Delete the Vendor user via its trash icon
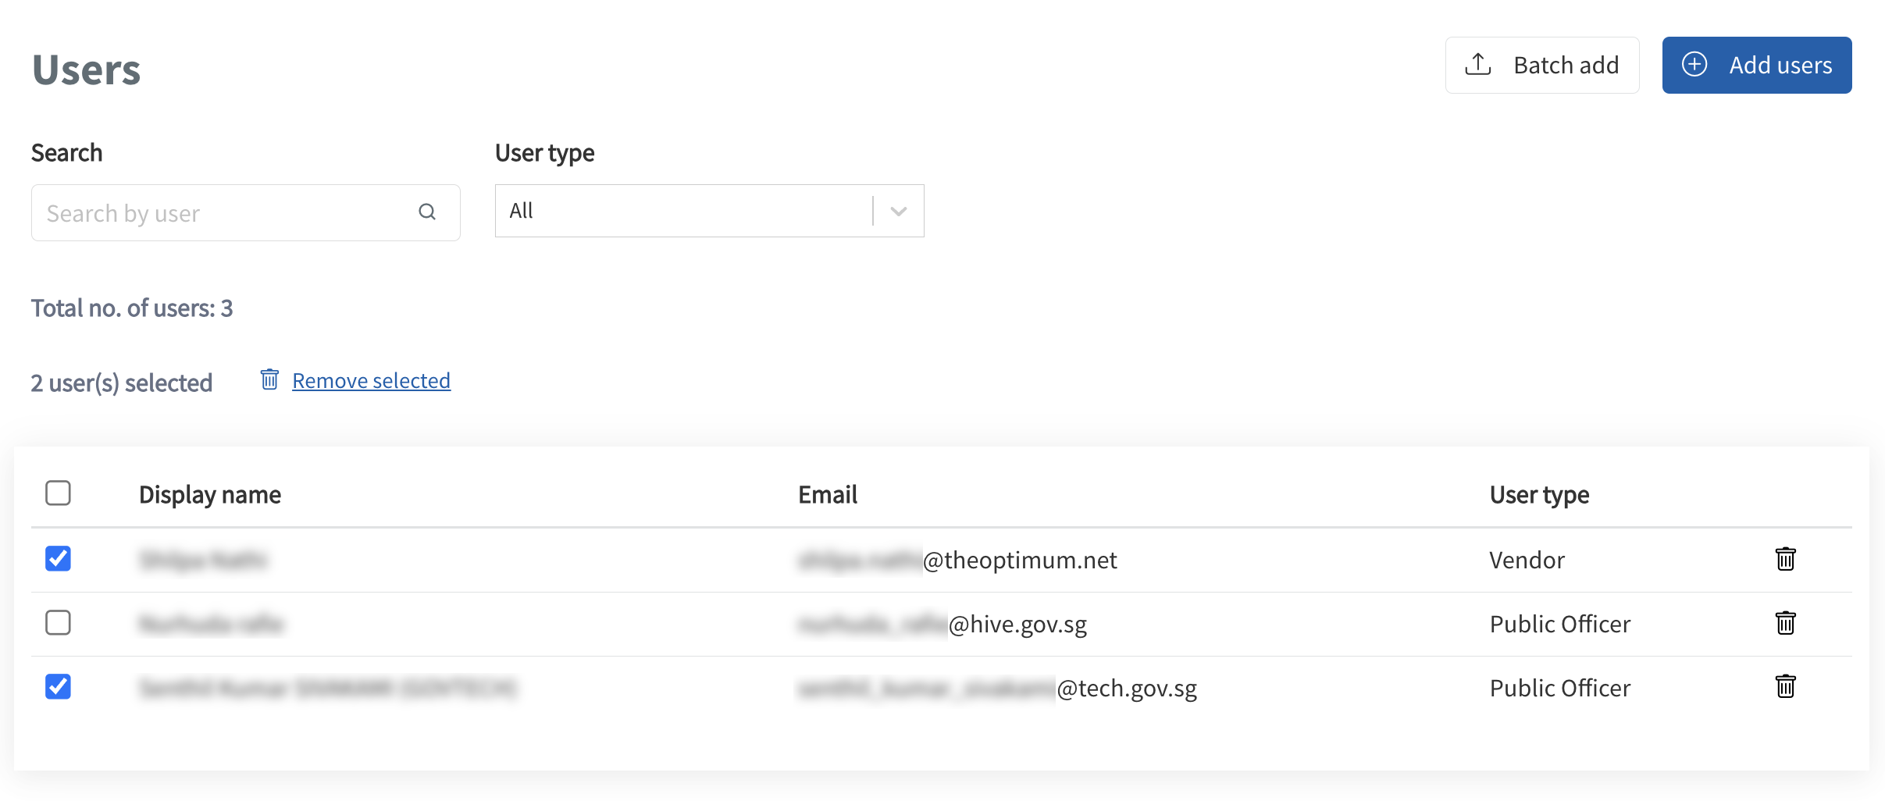This screenshot has height=801, width=1885. (1786, 559)
